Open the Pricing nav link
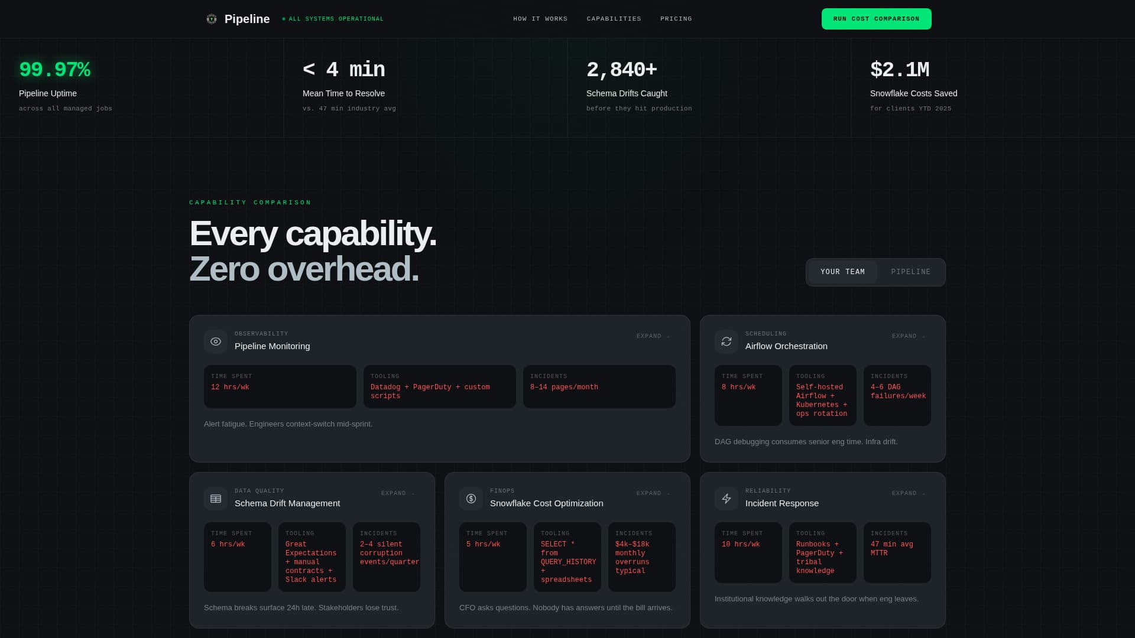This screenshot has width=1135, height=638. (676, 19)
